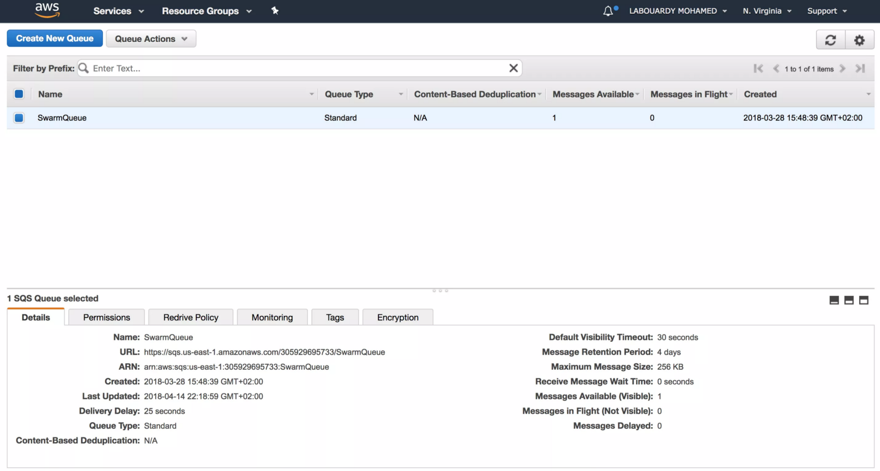Jump to last page of items
The image size is (880, 471).
tap(860, 69)
